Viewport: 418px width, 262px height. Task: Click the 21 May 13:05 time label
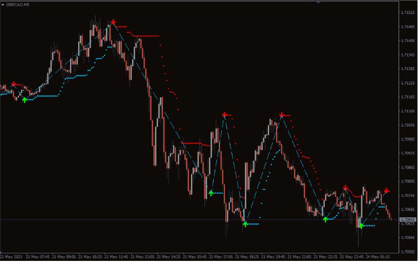[142, 257]
